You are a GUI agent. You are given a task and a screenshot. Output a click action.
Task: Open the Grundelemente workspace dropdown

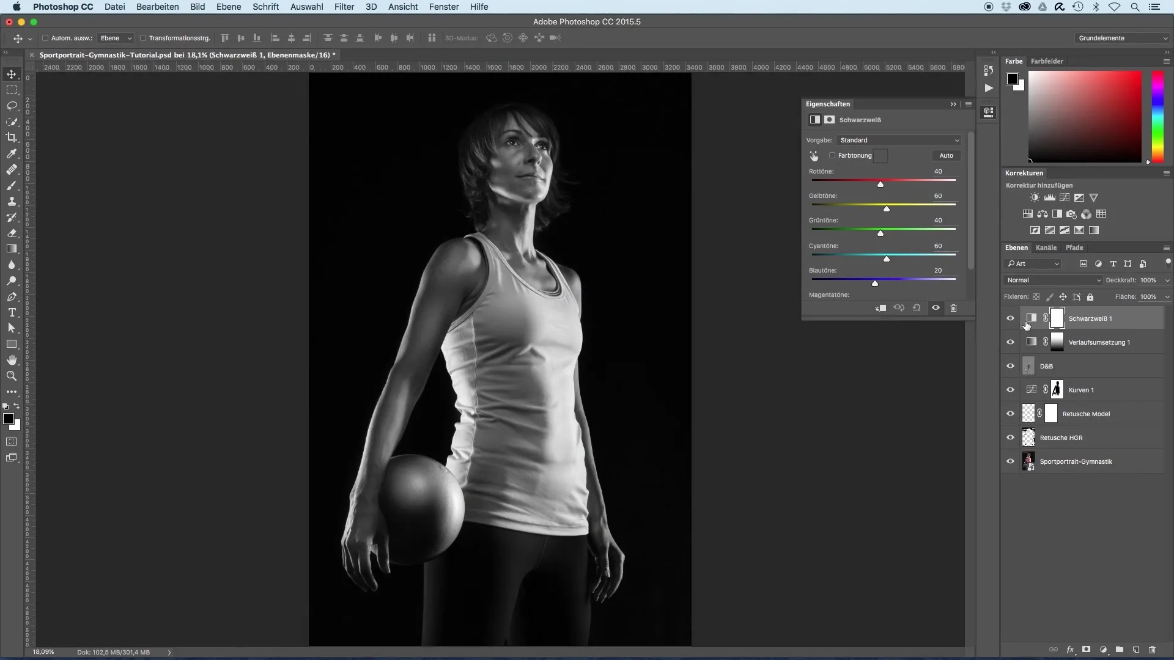pyautogui.click(x=1123, y=38)
